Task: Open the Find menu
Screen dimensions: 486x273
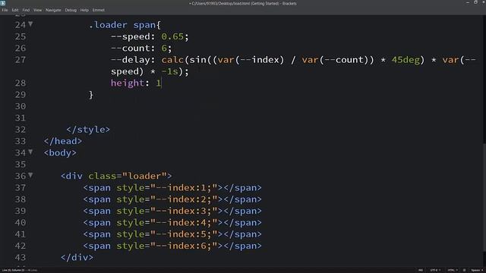Action: 26,10
